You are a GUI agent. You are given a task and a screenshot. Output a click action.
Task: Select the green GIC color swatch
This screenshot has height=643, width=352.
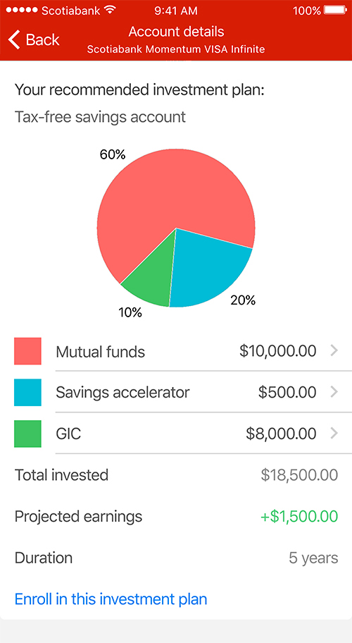28,434
